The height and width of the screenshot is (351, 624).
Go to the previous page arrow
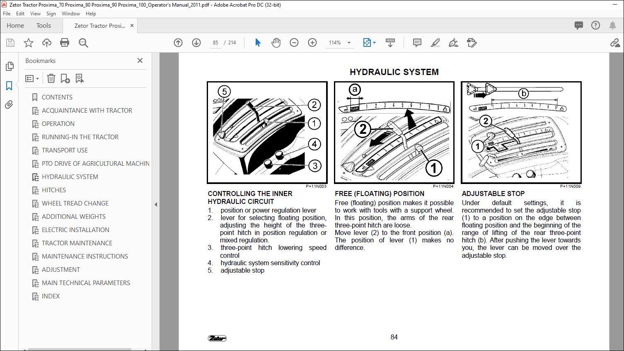tap(178, 43)
